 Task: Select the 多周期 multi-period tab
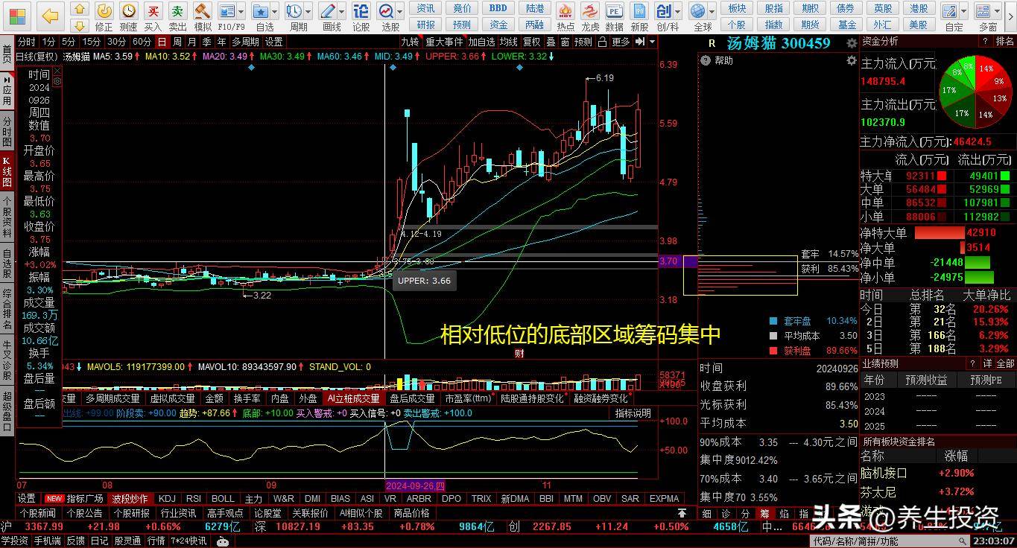tap(245, 42)
